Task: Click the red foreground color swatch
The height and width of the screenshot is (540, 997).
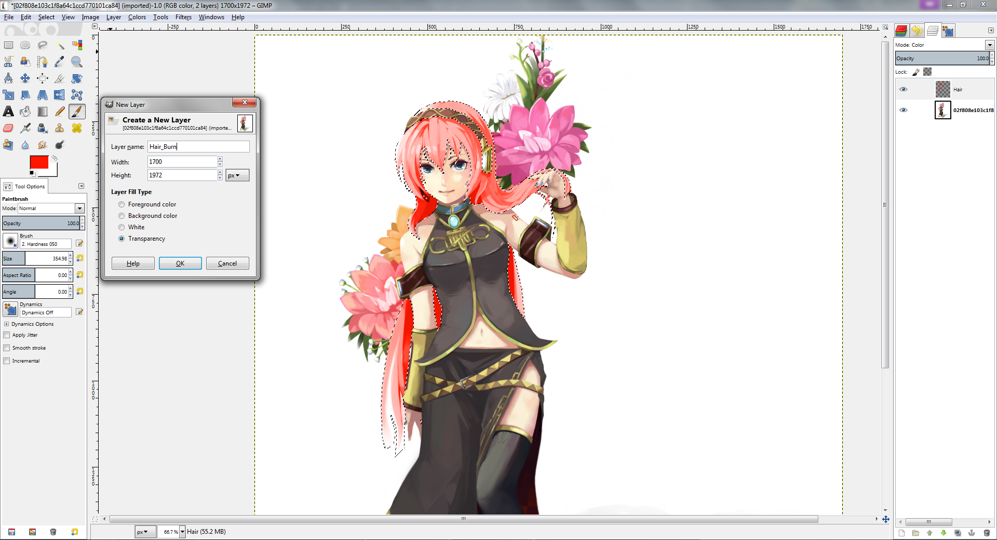Action: (x=39, y=162)
